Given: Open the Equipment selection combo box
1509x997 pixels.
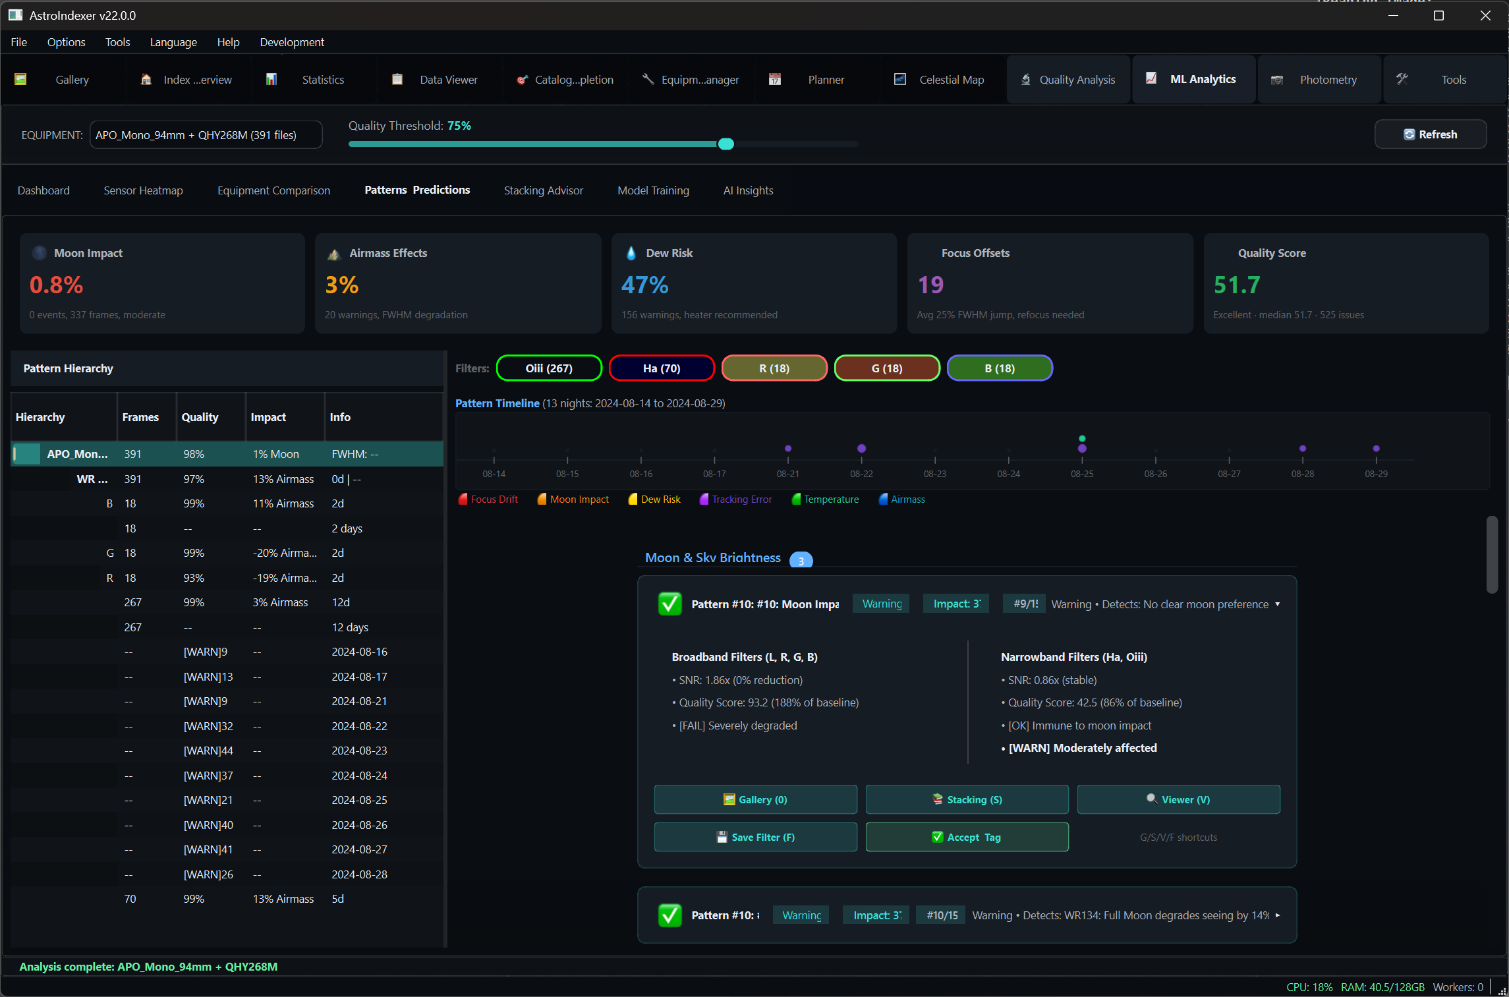Looking at the screenshot, I should click(x=206, y=135).
